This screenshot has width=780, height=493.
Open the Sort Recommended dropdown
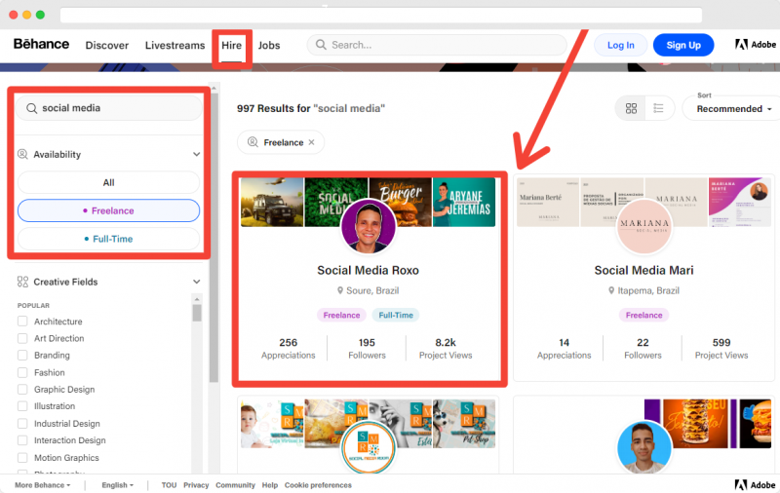pyautogui.click(x=733, y=108)
